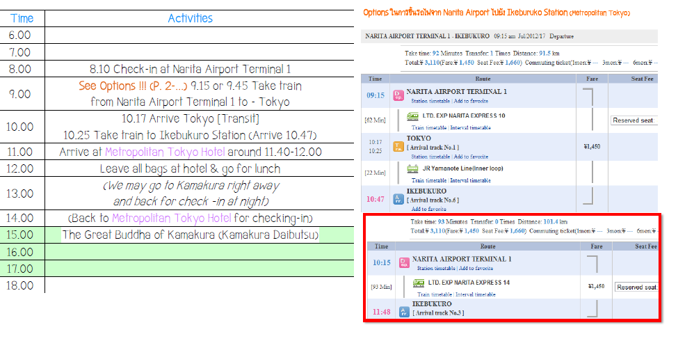This screenshot has height=348, width=694.
Task: Click the 10:47 arrival time
Action: [x=376, y=199]
